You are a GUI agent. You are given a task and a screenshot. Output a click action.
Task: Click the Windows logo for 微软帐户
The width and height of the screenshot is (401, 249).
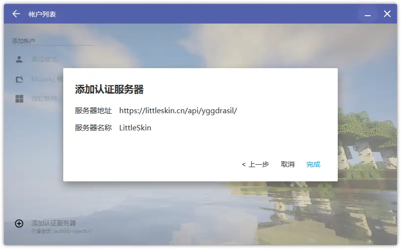coord(19,99)
